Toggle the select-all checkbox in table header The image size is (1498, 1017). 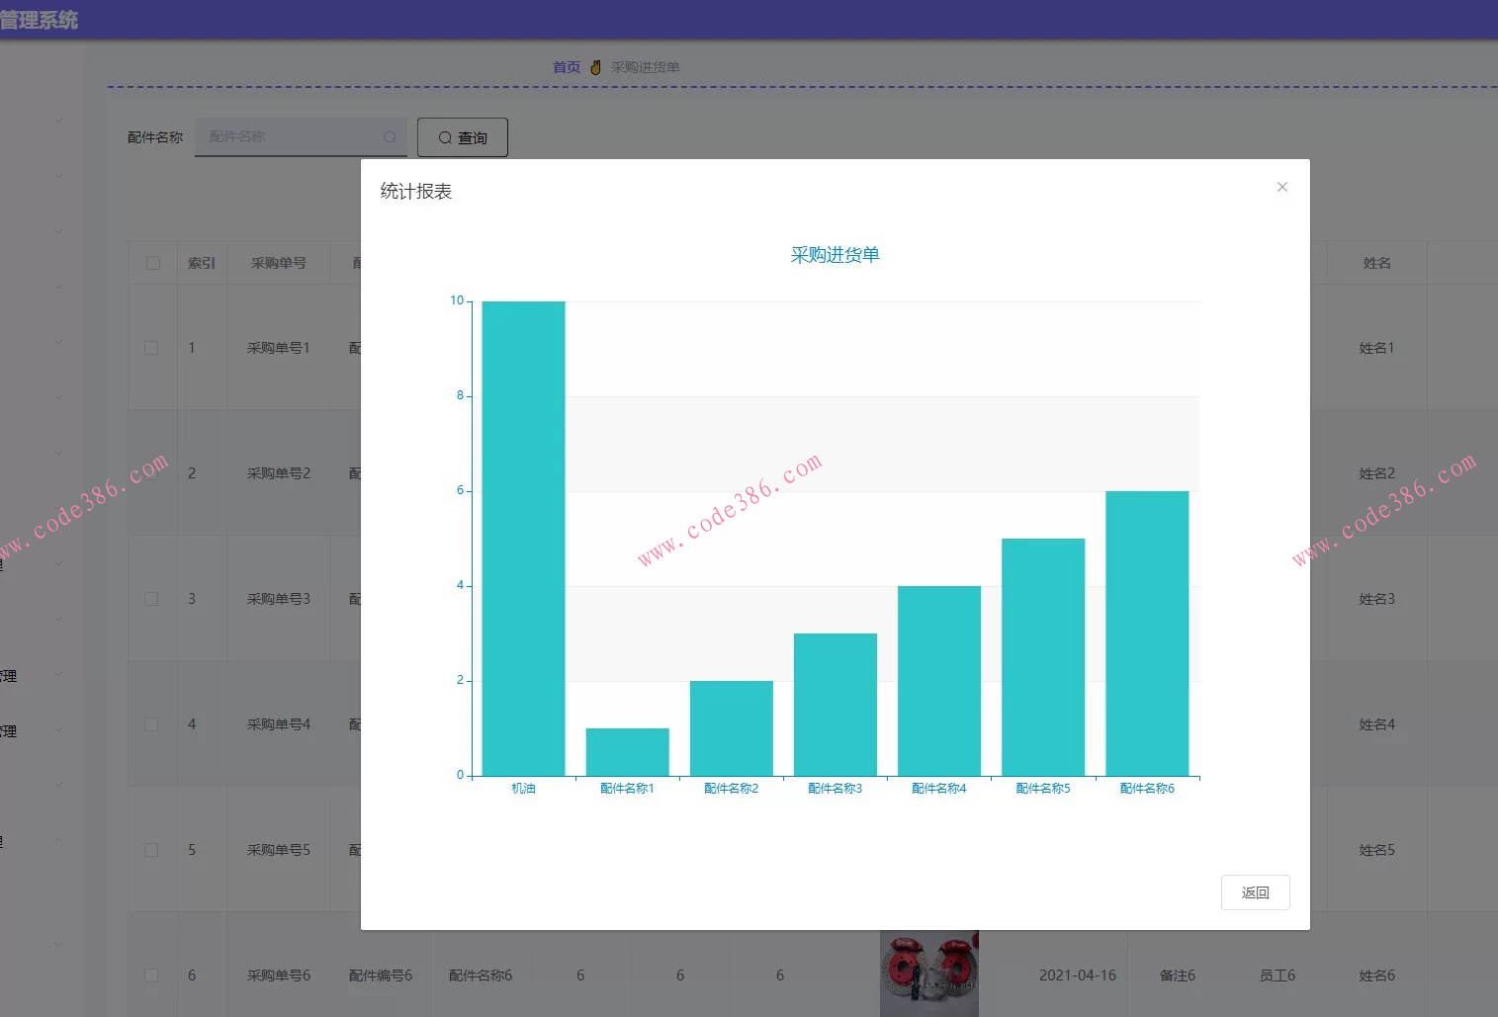tap(152, 263)
